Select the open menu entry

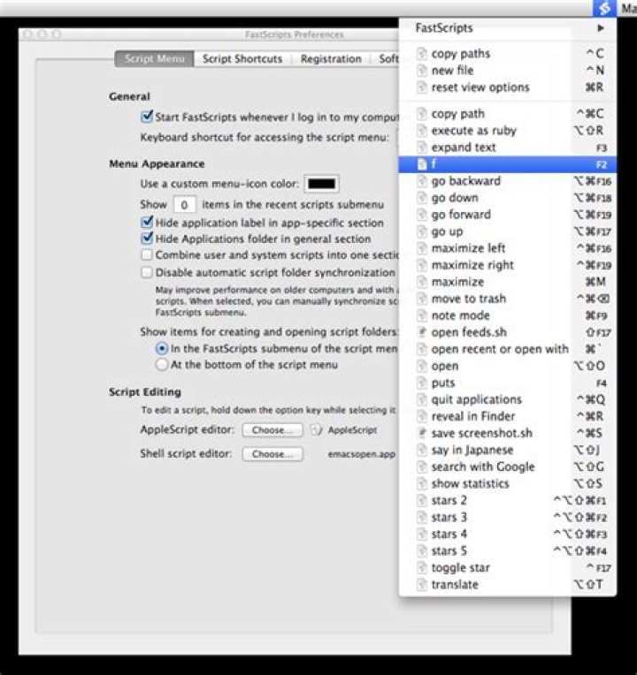click(x=507, y=366)
